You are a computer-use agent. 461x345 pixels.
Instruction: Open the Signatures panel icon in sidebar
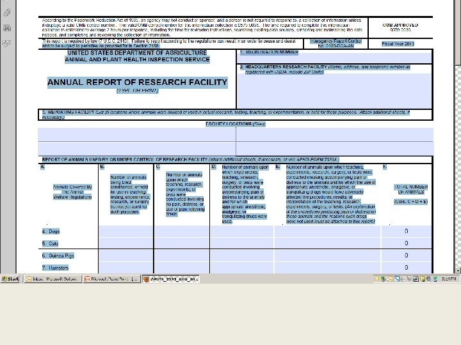coord(7,43)
